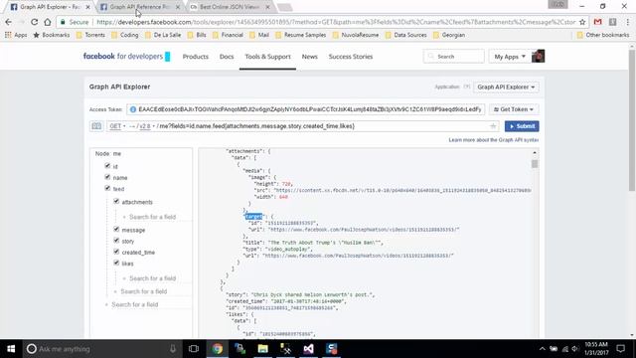Click the access token info icon
Screen dimensions: 636x358
pyautogui.click(x=133, y=109)
